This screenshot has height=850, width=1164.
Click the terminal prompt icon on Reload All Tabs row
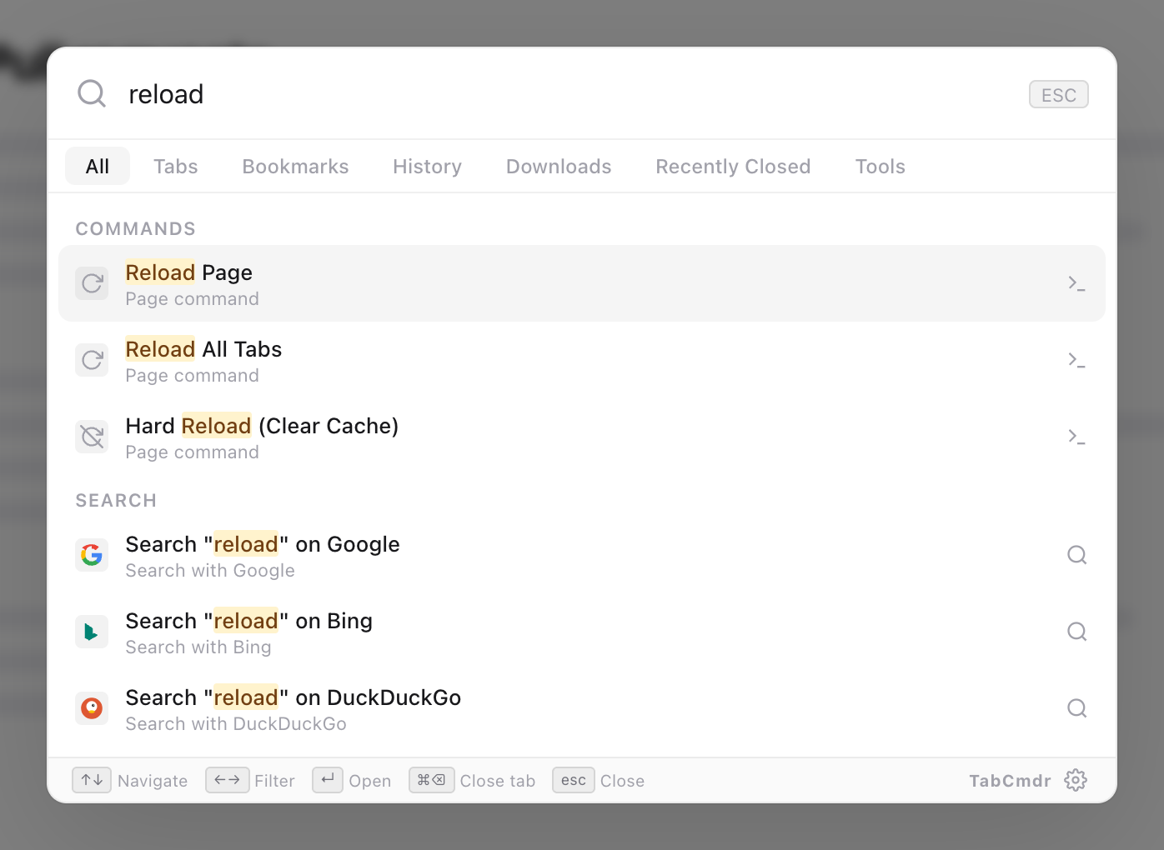1076,360
